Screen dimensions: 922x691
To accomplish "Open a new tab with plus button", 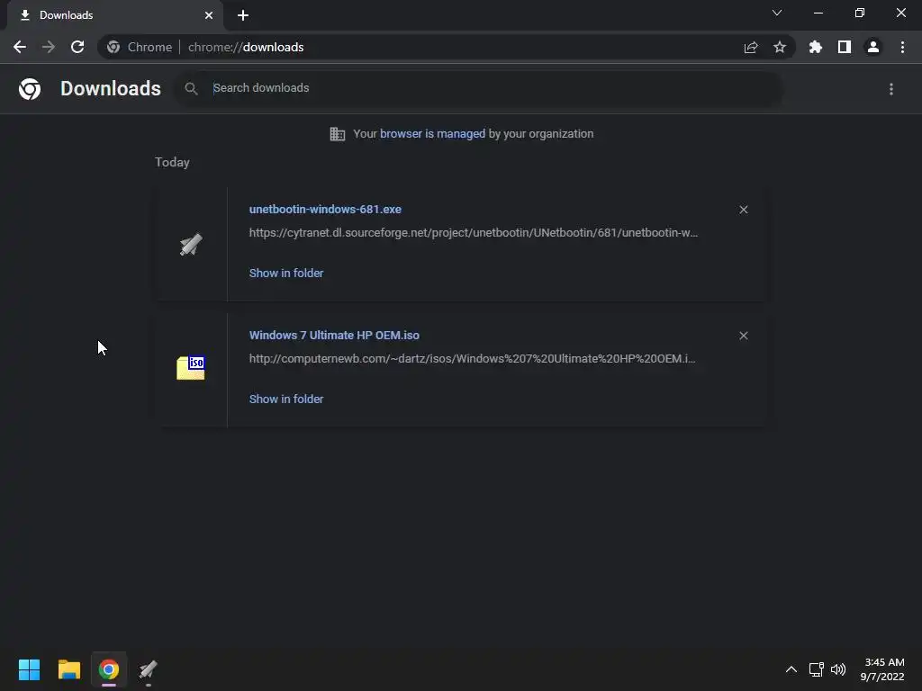I will coord(243,15).
